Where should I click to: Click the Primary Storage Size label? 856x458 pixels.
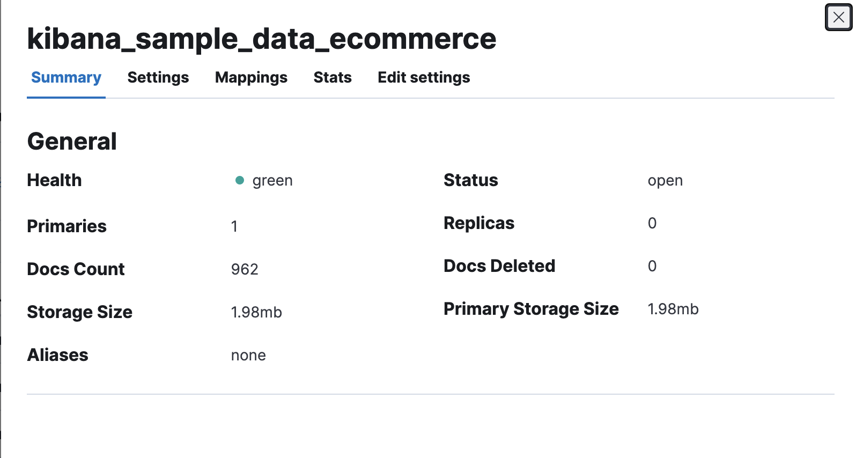[x=531, y=309]
